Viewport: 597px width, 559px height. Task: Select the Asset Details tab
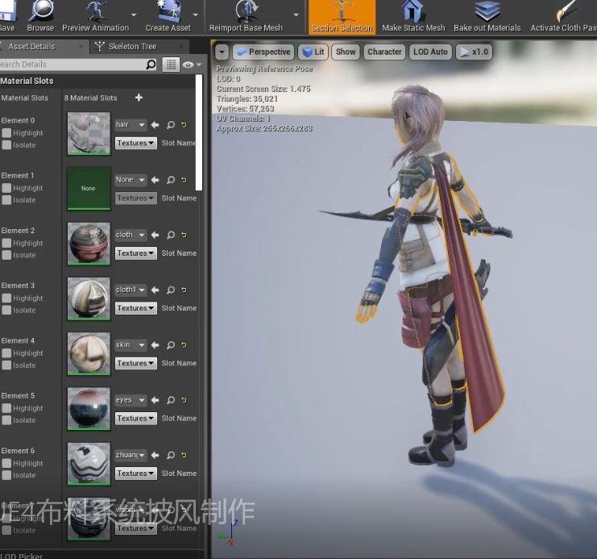(31, 47)
